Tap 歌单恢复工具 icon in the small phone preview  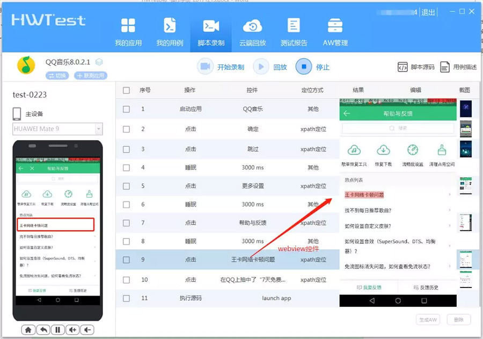pos(26,194)
